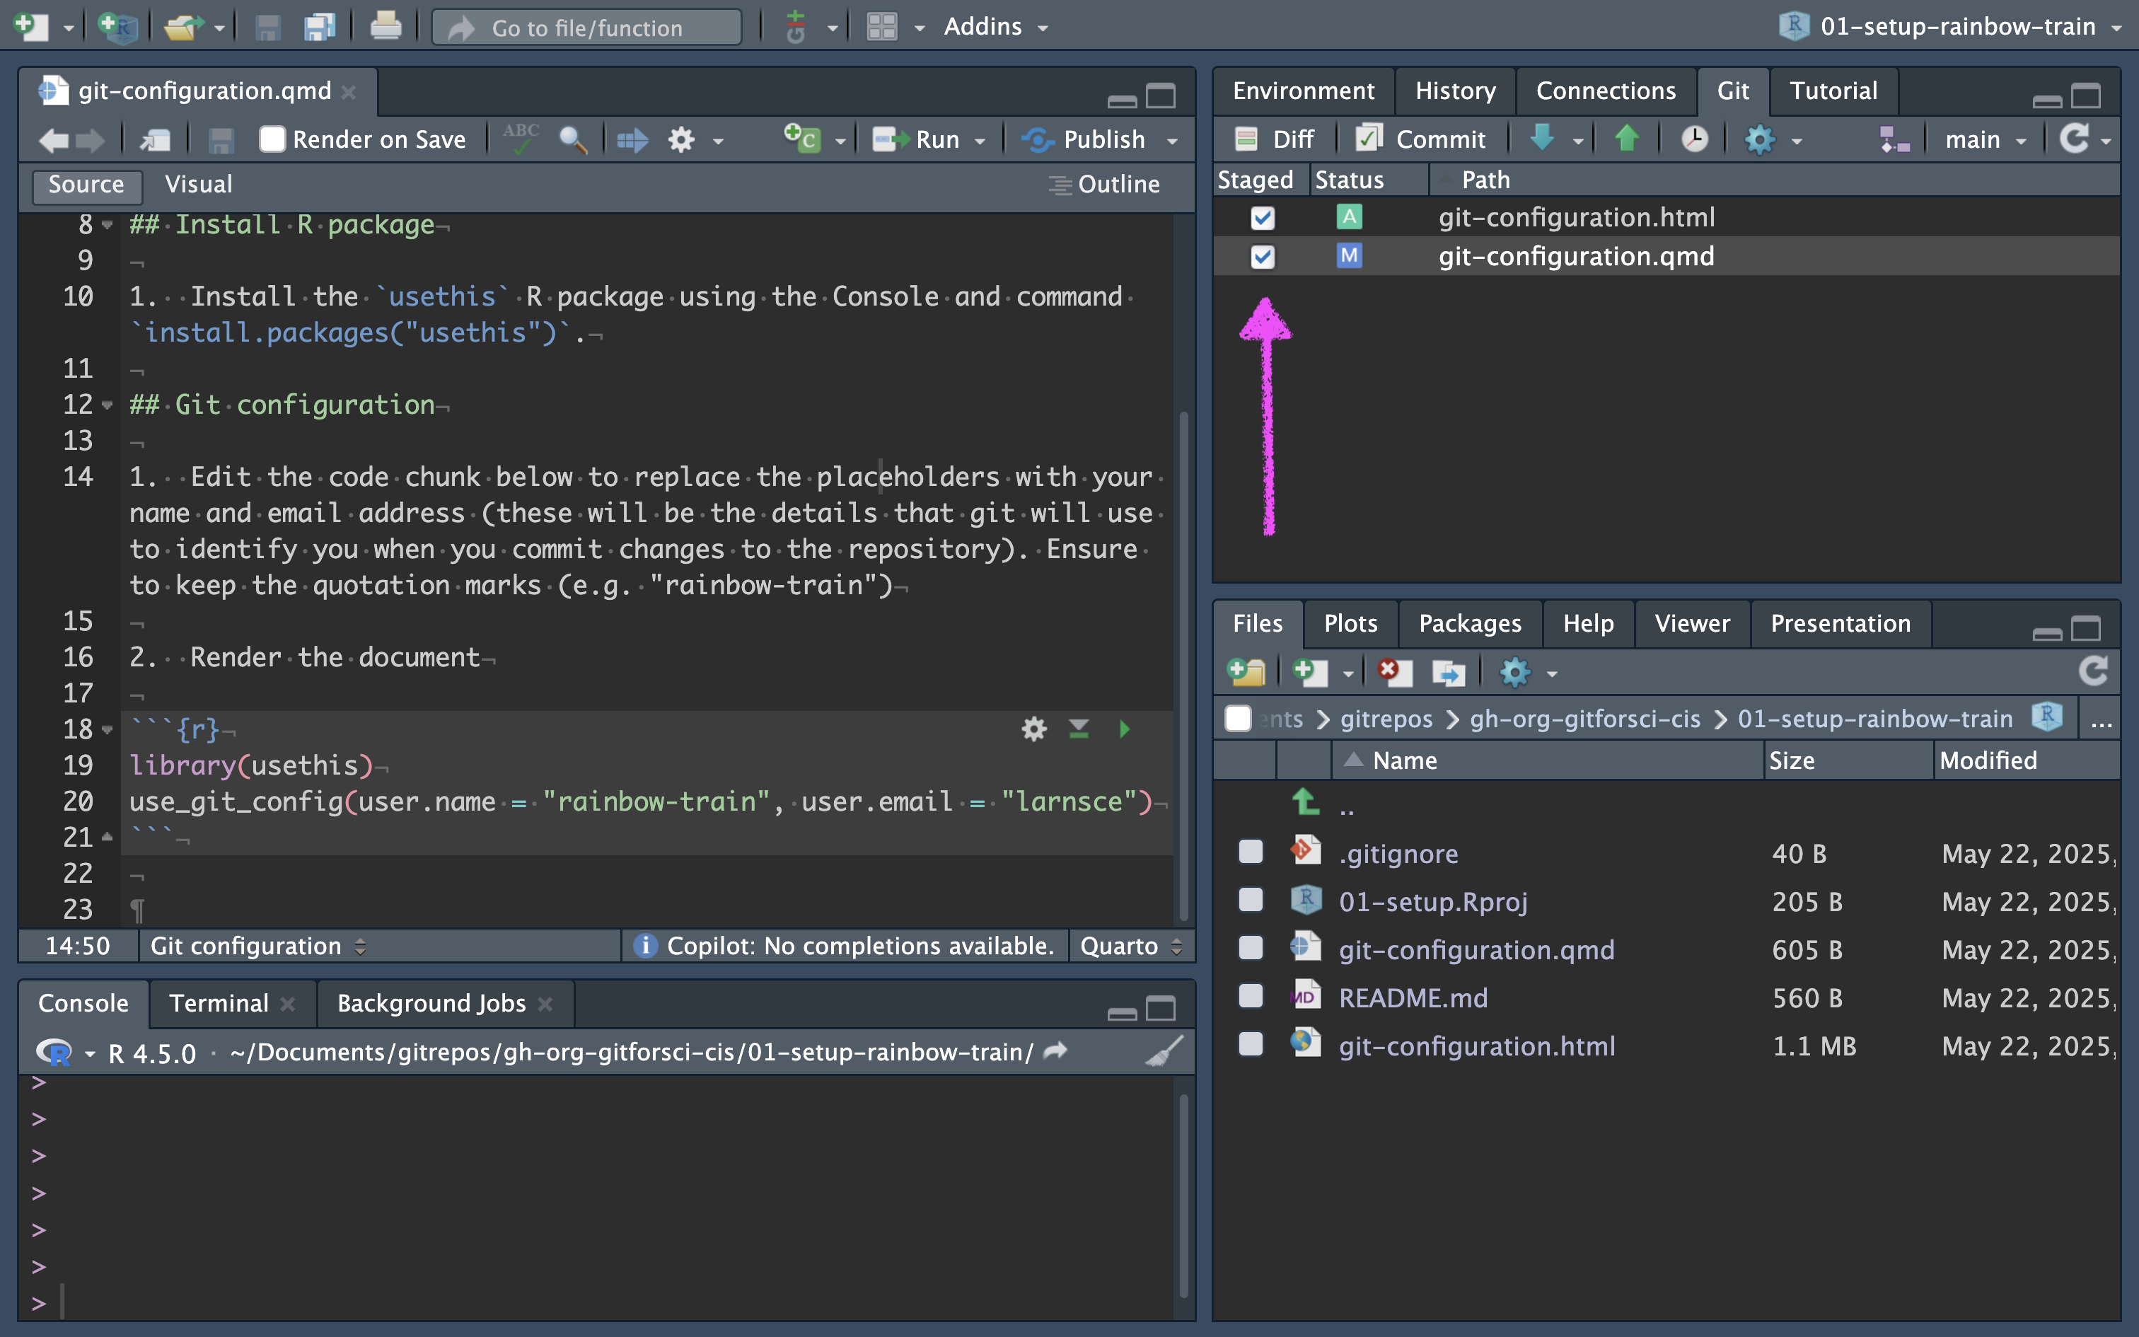The height and width of the screenshot is (1337, 2139).
Task: Open the git-configuration.qmd file link
Action: pyautogui.click(x=1476, y=949)
